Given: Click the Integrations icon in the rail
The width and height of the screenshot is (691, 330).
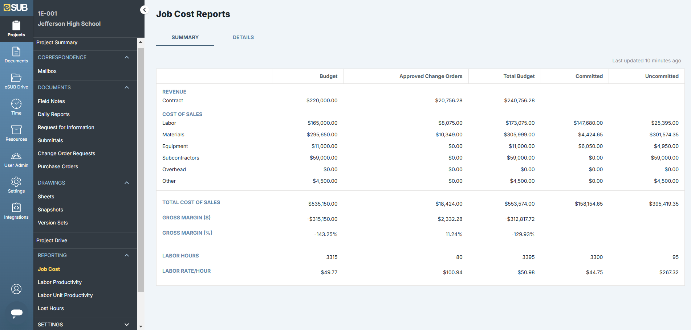Looking at the screenshot, I should coord(16,211).
